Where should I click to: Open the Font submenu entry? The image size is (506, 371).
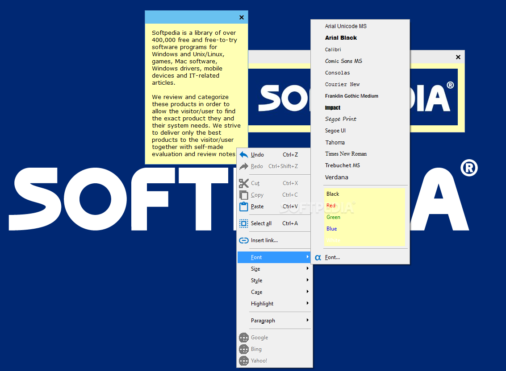point(274,257)
